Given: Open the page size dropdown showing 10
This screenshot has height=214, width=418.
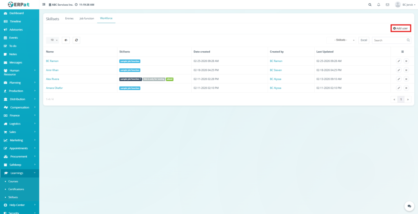Looking at the screenshot, I should point(53,40).
